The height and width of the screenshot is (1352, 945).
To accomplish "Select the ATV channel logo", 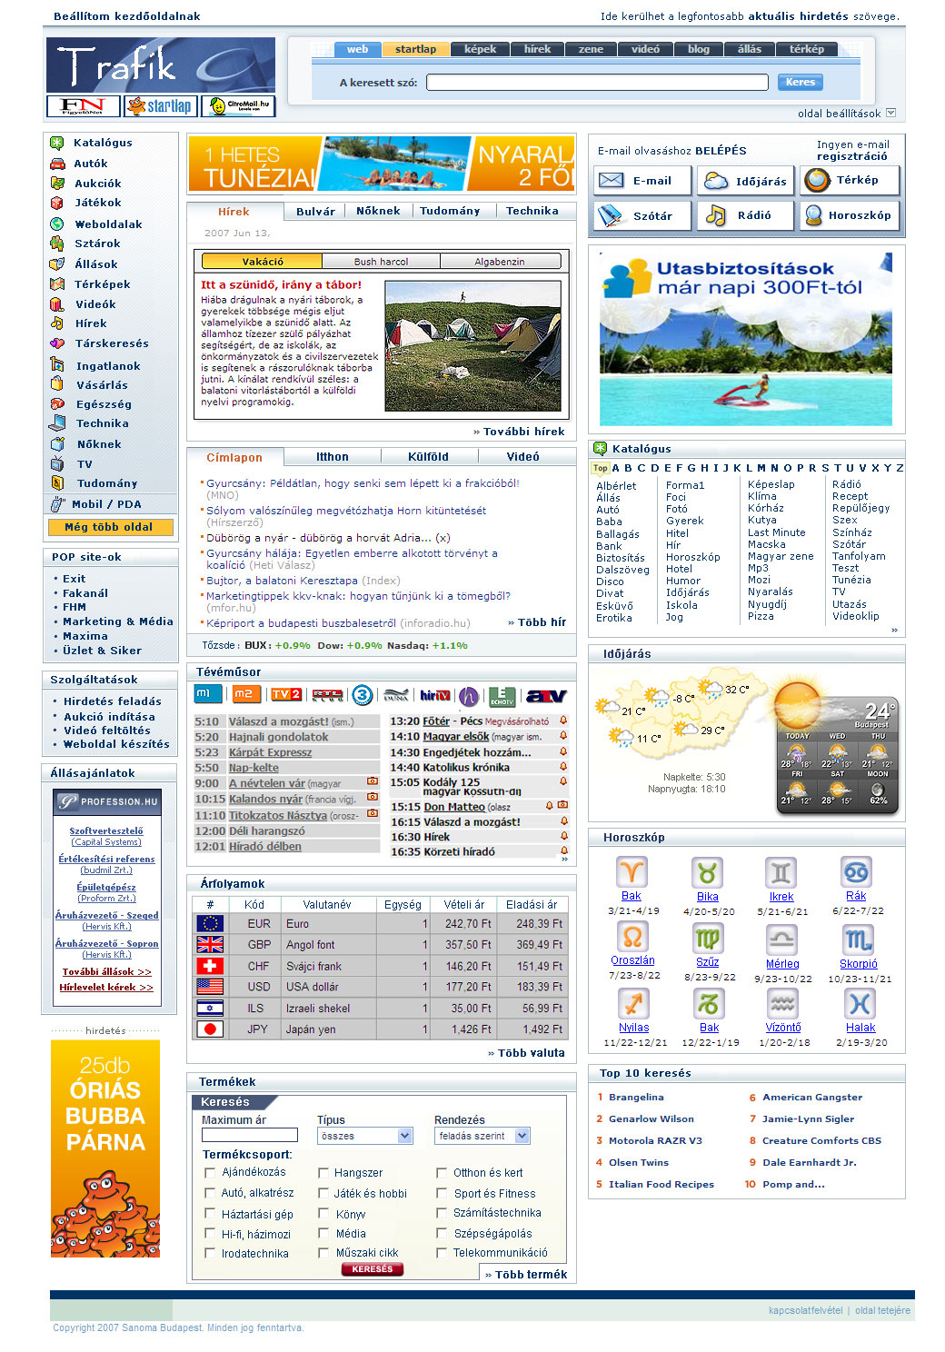I will pyautogui.click(x=546, y=696).
